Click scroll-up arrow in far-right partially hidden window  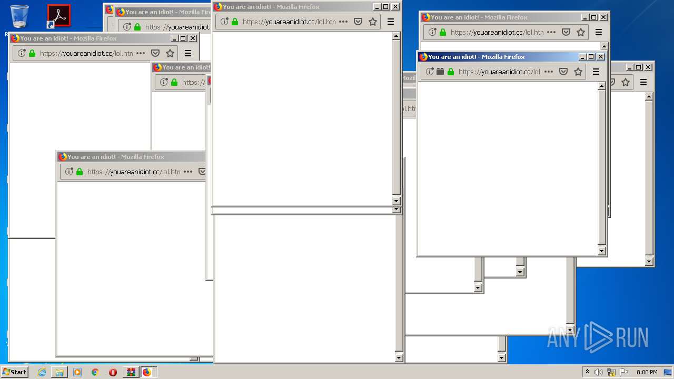tap(649, 97)
